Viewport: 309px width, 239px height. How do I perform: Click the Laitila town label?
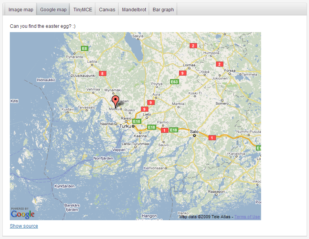(92, 62)
